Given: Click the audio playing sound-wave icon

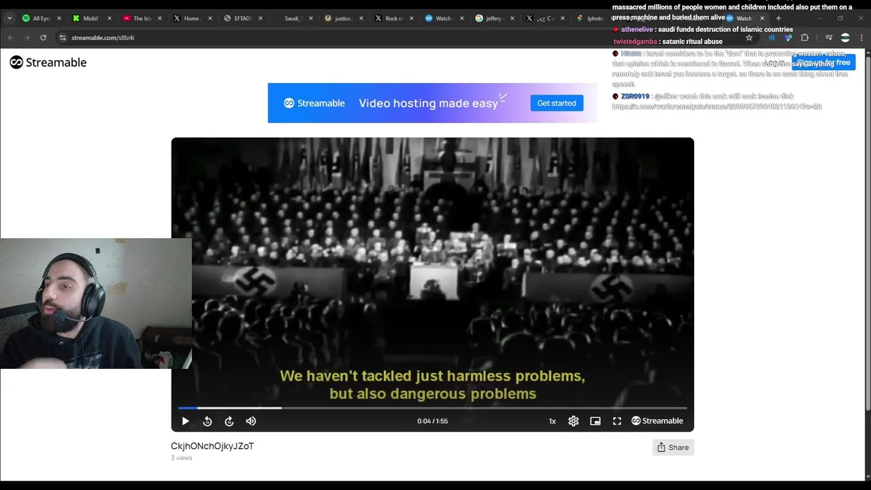Looking at the screenshot, I should [x=771, y=37].
